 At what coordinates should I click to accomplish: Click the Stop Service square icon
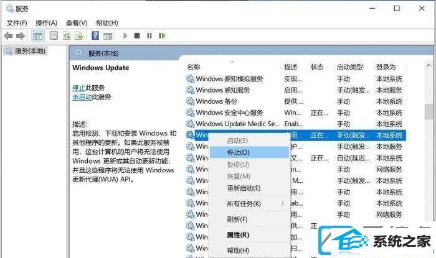[x=137, y=35]
